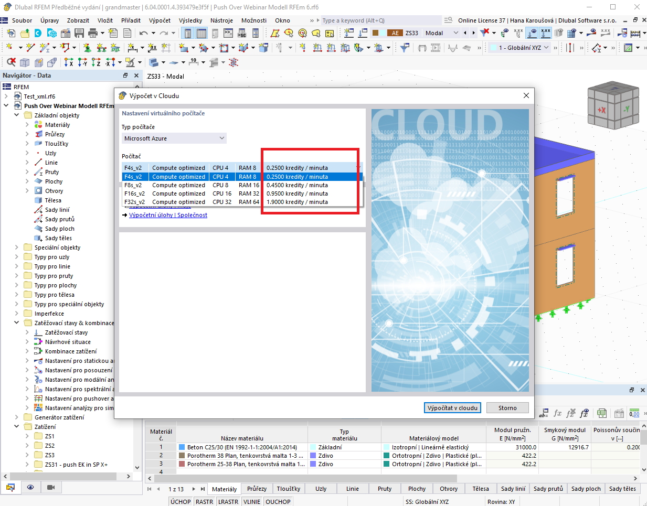The height and width of the screenshot is (506, 647).
Task: Open the Nástroje menu
Action: click(x=221, y=20)
